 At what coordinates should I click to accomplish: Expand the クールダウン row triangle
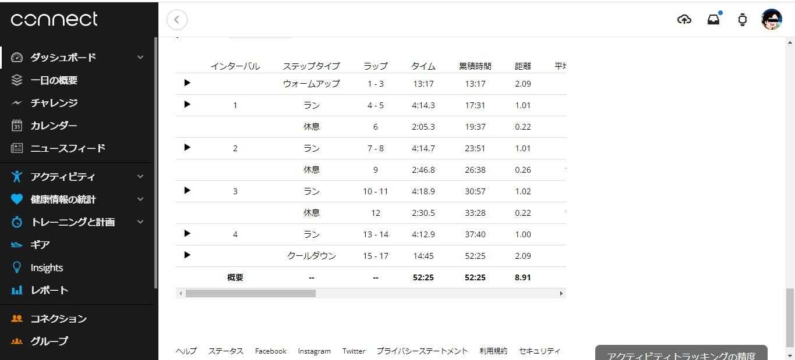pyautogui.click(x=187, y=255)
